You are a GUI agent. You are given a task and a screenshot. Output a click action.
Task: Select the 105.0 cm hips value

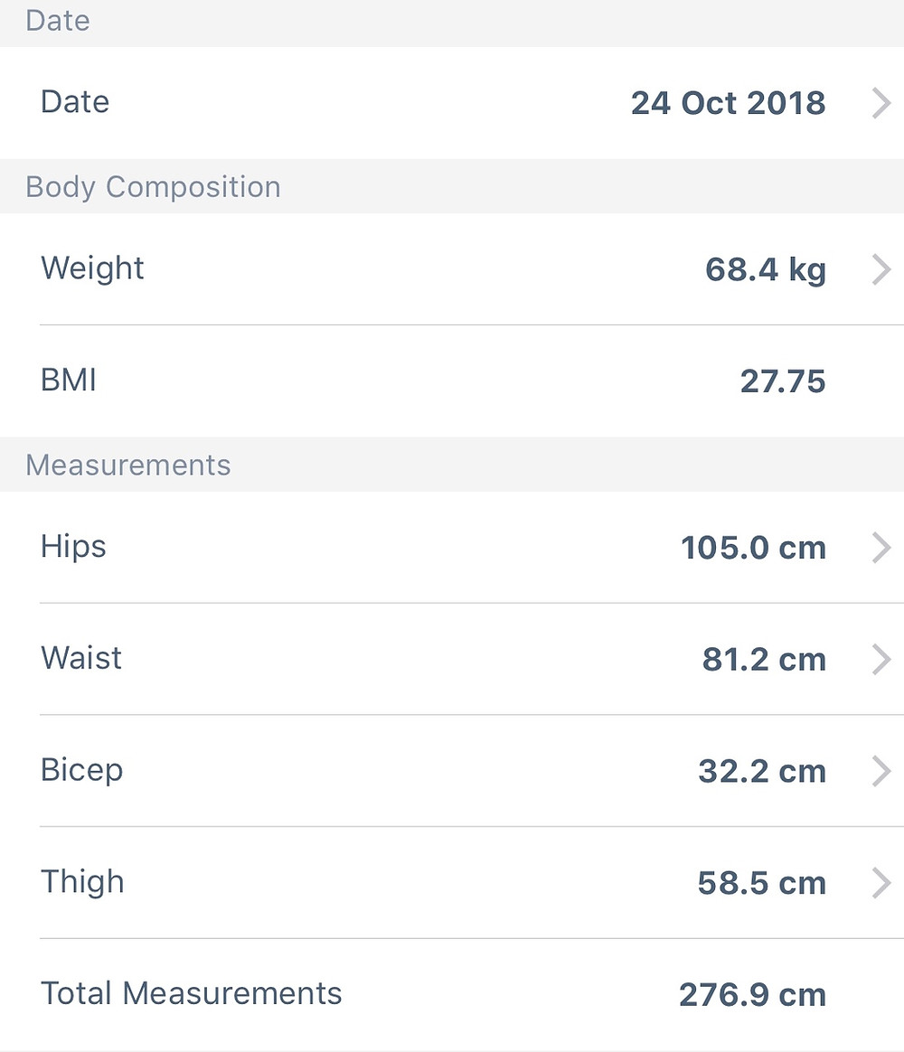point(754,548)
